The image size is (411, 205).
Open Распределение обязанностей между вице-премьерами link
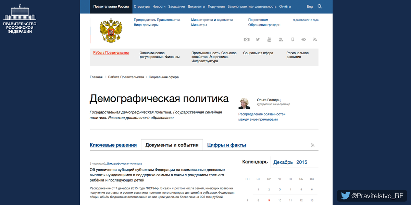[x=262, y=117]
